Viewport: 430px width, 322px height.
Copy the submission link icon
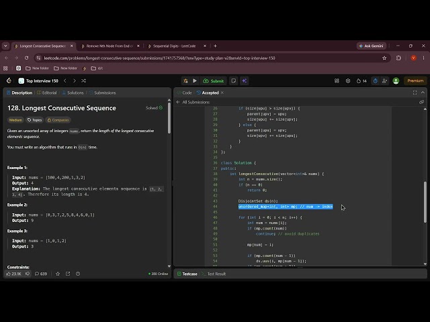(x=421, y=102)
